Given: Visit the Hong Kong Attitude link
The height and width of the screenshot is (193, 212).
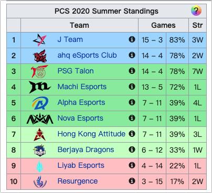Looking at the screenshot, I should pos(91,134).
